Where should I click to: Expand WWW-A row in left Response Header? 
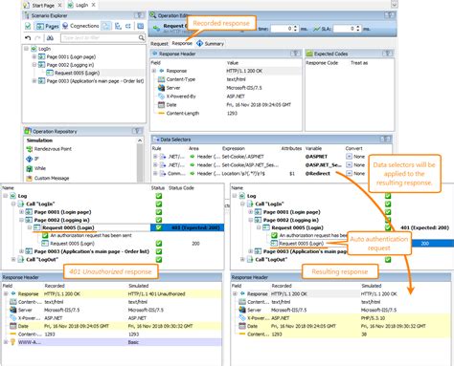(x=6, y=342)
